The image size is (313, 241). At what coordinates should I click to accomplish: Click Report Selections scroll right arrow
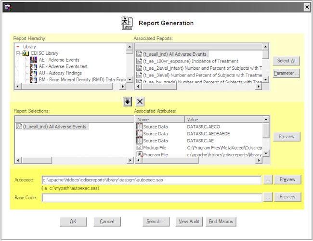[130, 160]
